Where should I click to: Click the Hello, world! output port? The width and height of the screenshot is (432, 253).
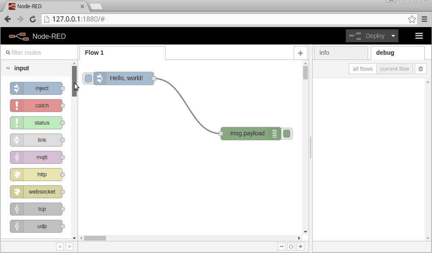(x=154, y=78)
